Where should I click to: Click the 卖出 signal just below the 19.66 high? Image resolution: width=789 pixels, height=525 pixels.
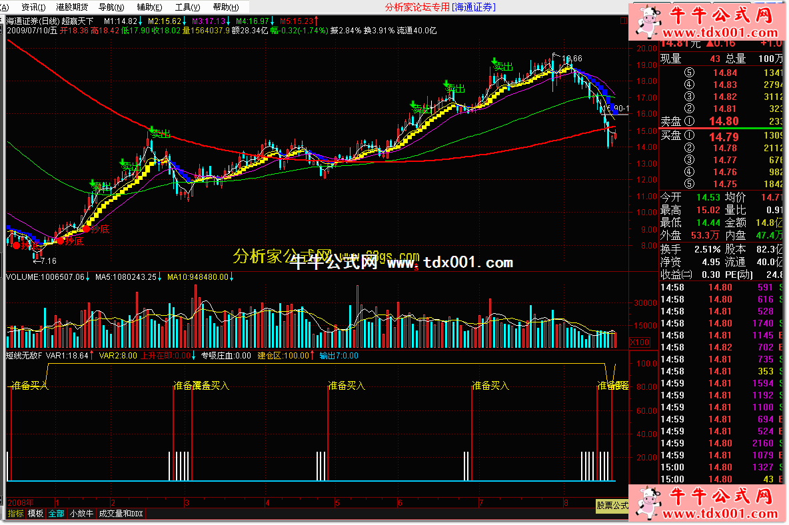[x=502, y=66]
